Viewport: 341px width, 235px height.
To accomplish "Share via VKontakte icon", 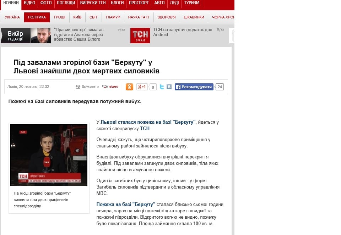I will tap(169, 87).
